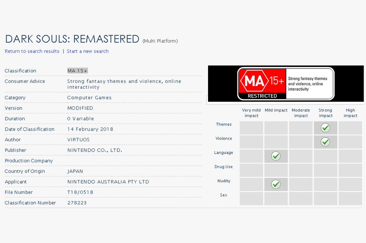Click the Drug Use row label
The width and height of the screenshot is (366, 243).
click(x=223, y=167)
